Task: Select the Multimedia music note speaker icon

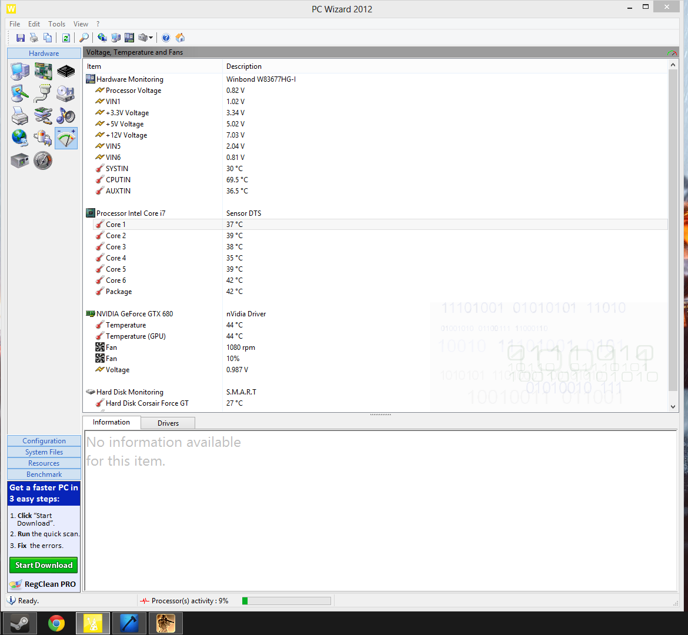Action: click(66, 116)
